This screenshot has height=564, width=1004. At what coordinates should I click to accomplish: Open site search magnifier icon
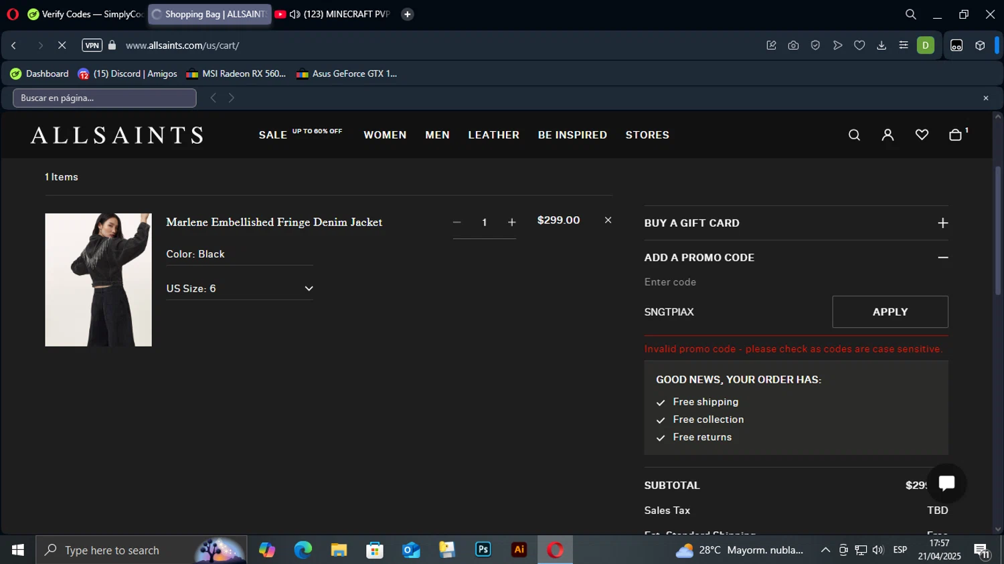pos(854,135)
